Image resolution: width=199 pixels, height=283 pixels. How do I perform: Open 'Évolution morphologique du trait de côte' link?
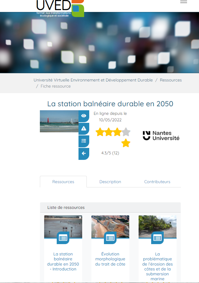click(110, 259)
